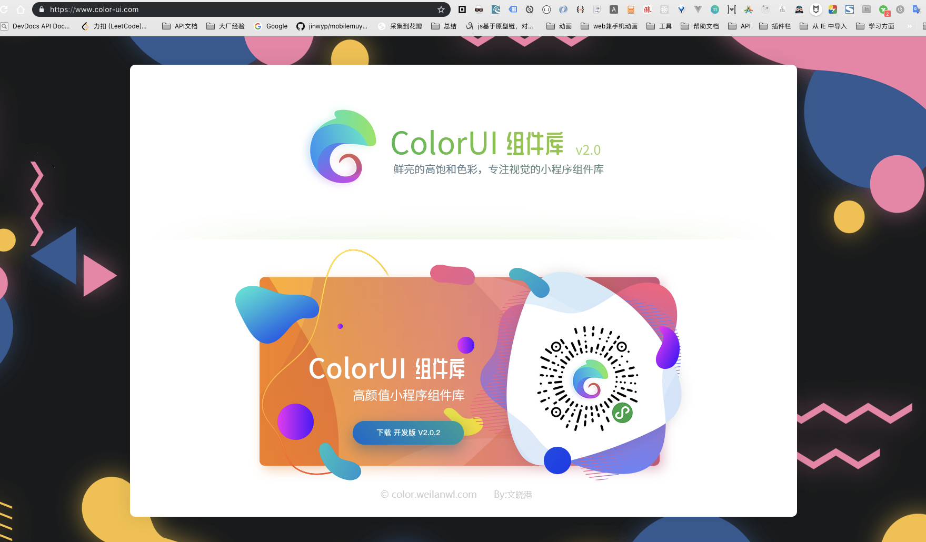This screenshot has width=926, height=542.
Task: Click the WeChat mini program QR code
Action: coord(588,378)
